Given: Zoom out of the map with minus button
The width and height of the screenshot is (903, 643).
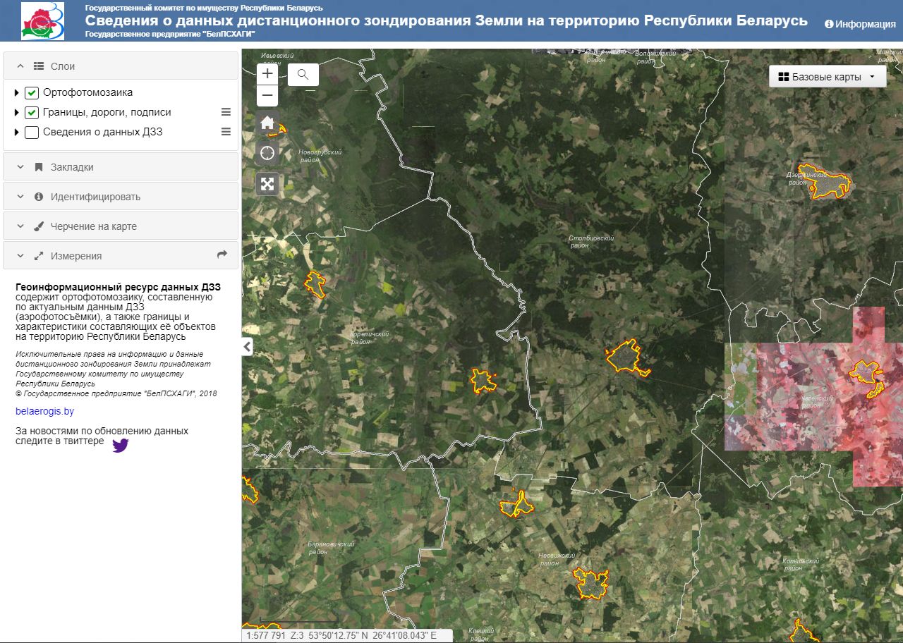Looking at the screenshot, I should tap(267, 96).
